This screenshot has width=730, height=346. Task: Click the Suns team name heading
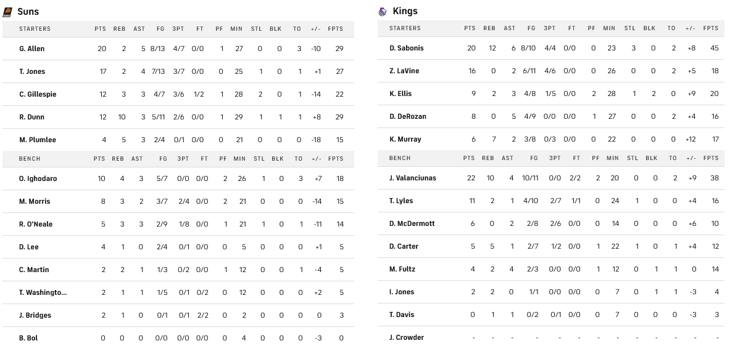point(28,12)
